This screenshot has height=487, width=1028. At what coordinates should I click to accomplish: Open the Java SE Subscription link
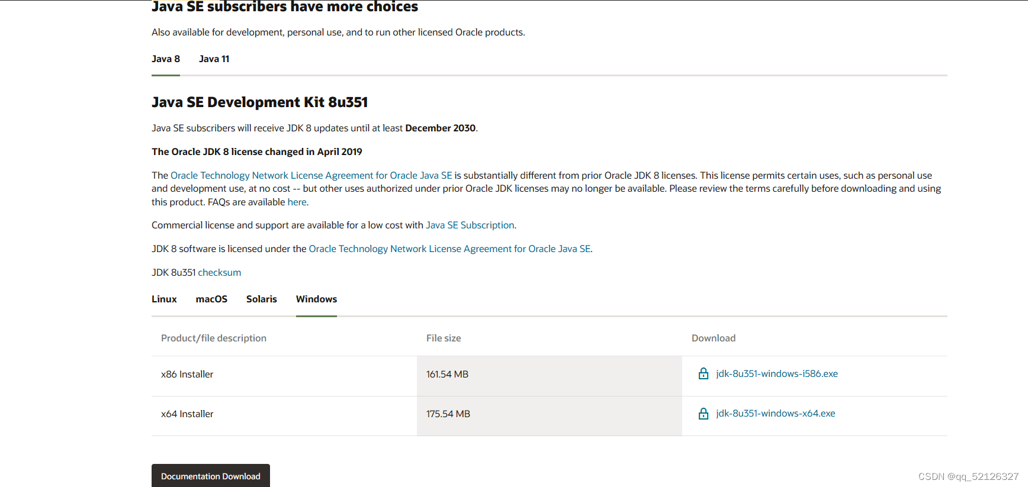tap(470, 225)
